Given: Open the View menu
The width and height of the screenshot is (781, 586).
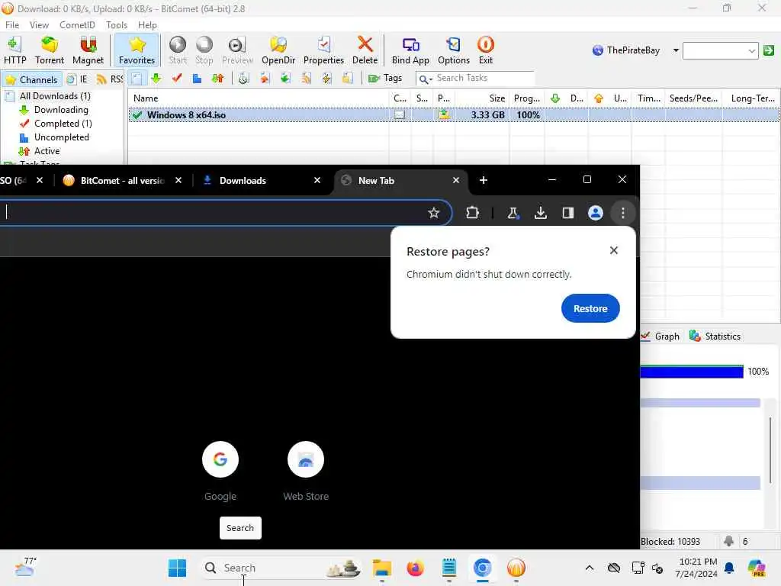Looking at the screenshot, I should coord(39,25).
